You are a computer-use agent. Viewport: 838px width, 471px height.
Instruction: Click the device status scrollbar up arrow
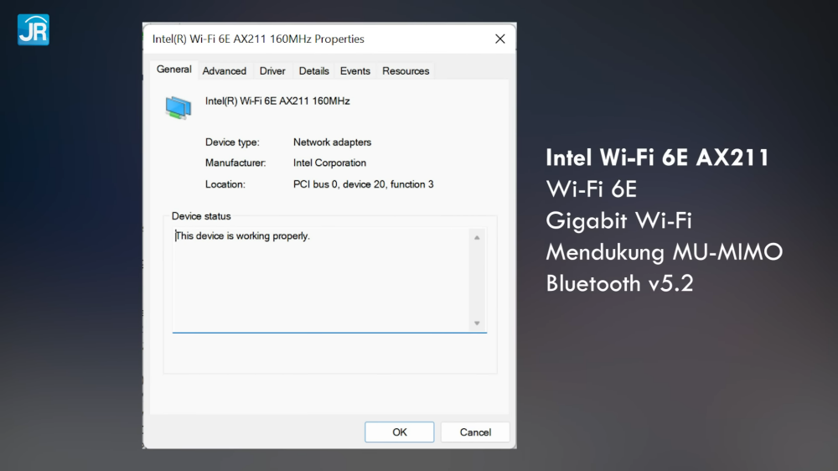click(477, 238)
